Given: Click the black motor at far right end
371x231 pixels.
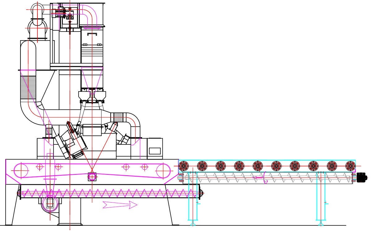Looking at the screenshot, I should tap(361, 178).
